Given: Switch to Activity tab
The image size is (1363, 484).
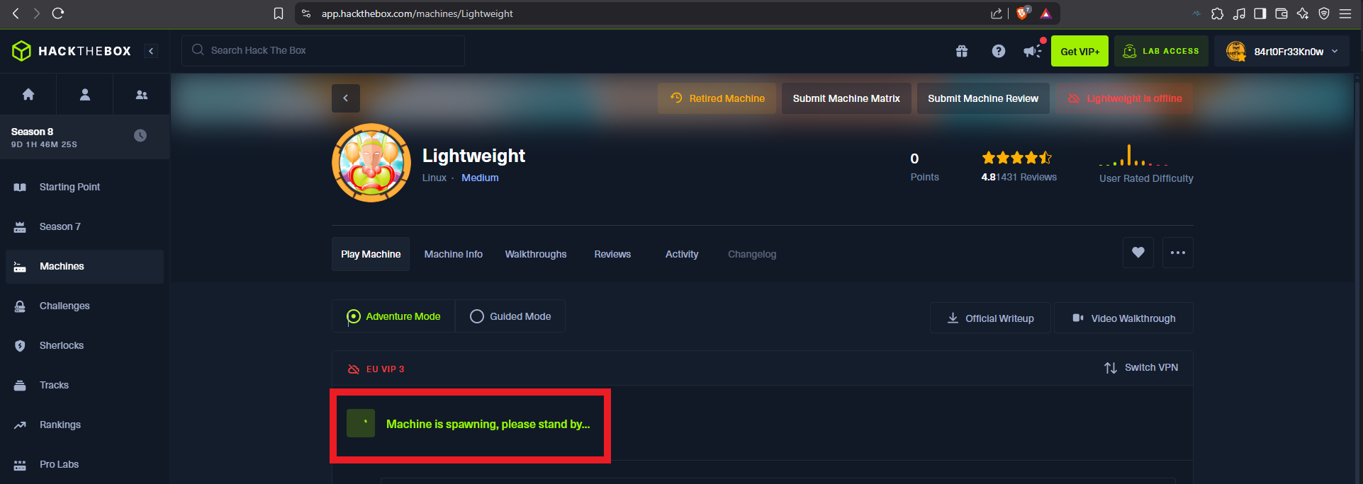Looking at the screenshot, I should [x=682, y=254].
